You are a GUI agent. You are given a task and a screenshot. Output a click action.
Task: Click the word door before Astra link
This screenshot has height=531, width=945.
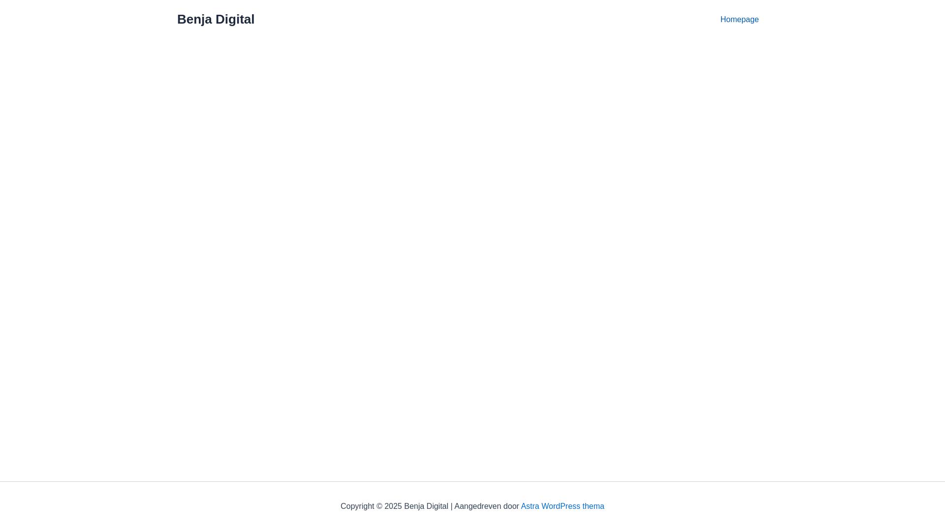(x=511, y=506)
